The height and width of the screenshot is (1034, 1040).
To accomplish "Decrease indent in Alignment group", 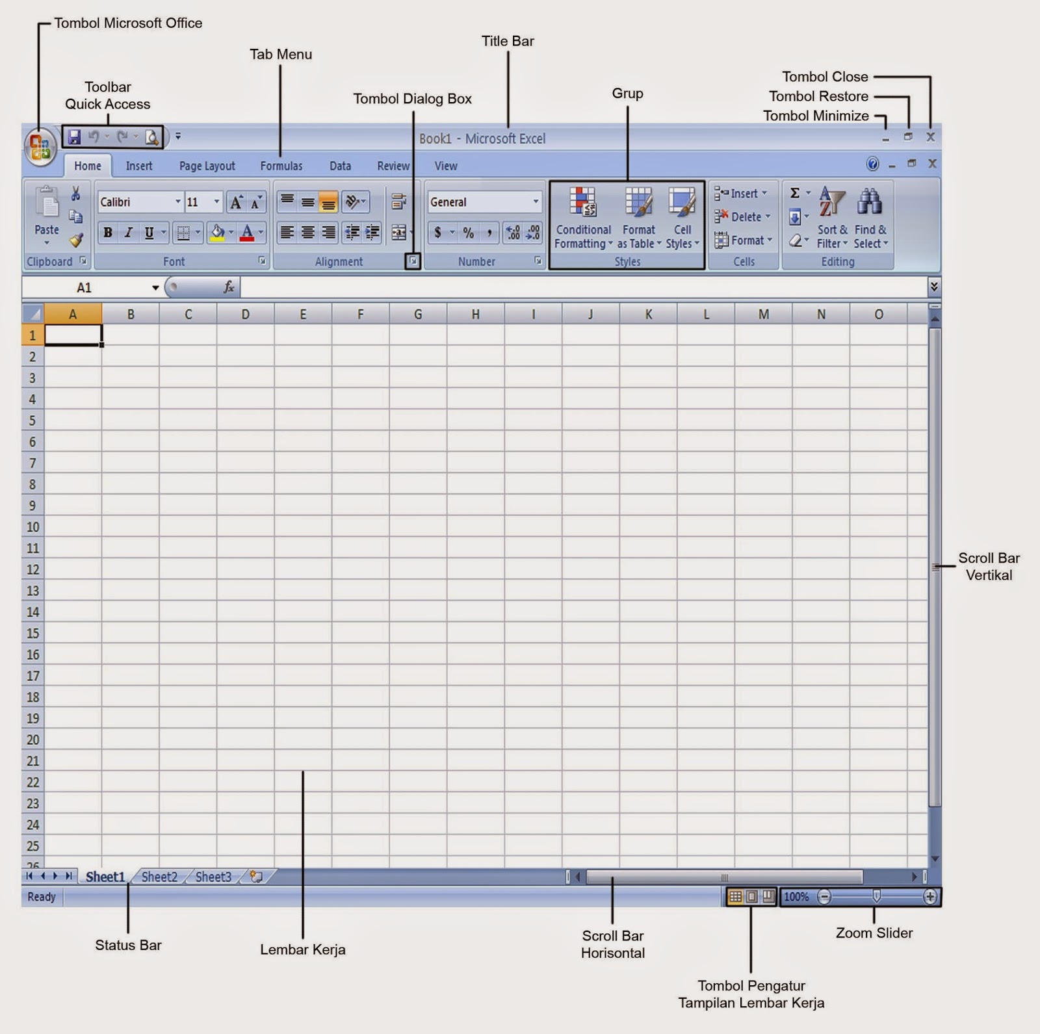I will [352, 233].
